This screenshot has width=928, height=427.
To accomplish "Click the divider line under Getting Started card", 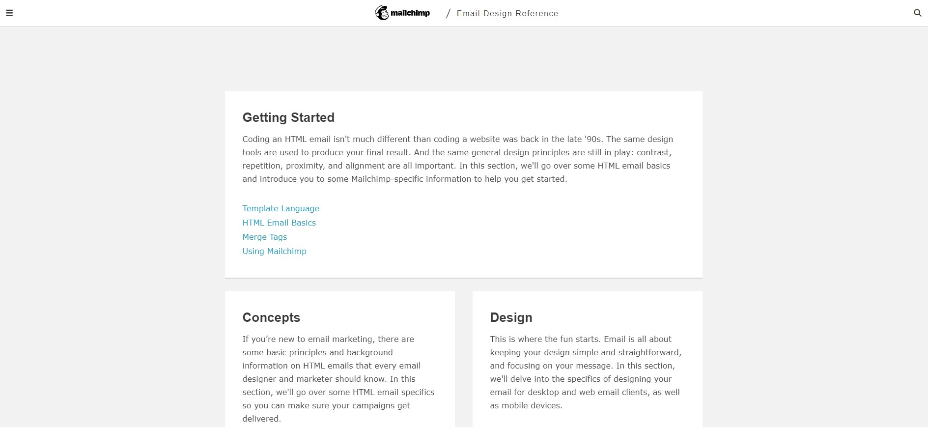I will (x=464, y=278).
